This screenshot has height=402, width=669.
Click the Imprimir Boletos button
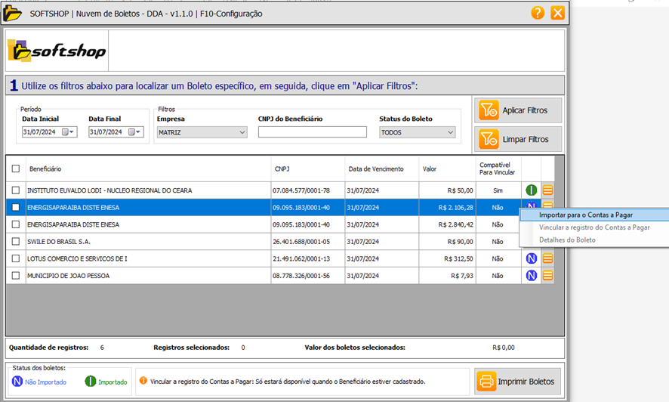click(518, 382)
